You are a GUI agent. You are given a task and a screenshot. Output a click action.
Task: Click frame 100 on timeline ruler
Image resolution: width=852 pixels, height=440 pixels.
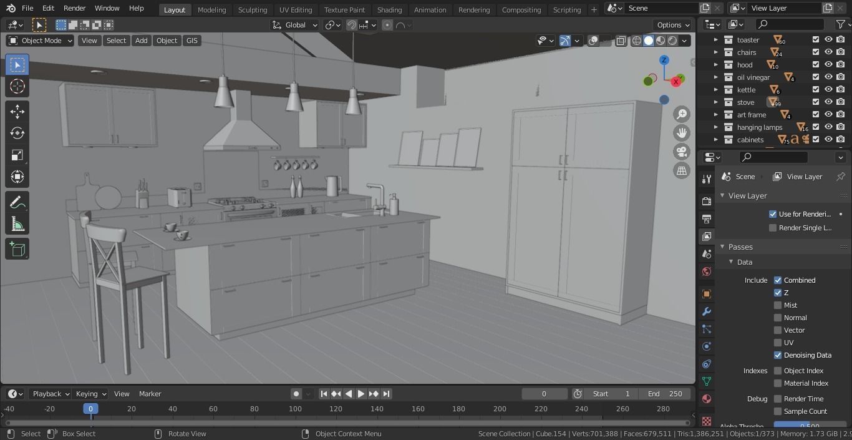pos(295,409)
